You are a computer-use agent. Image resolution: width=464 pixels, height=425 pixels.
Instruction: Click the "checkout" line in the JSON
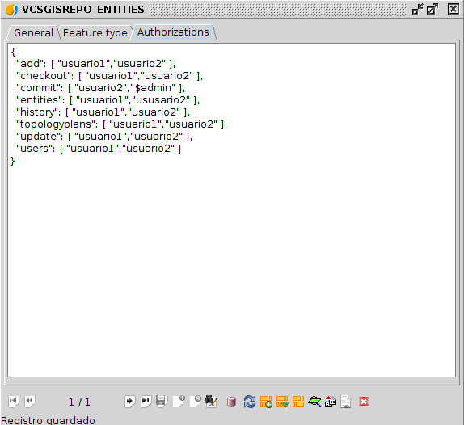coord(109,76)
